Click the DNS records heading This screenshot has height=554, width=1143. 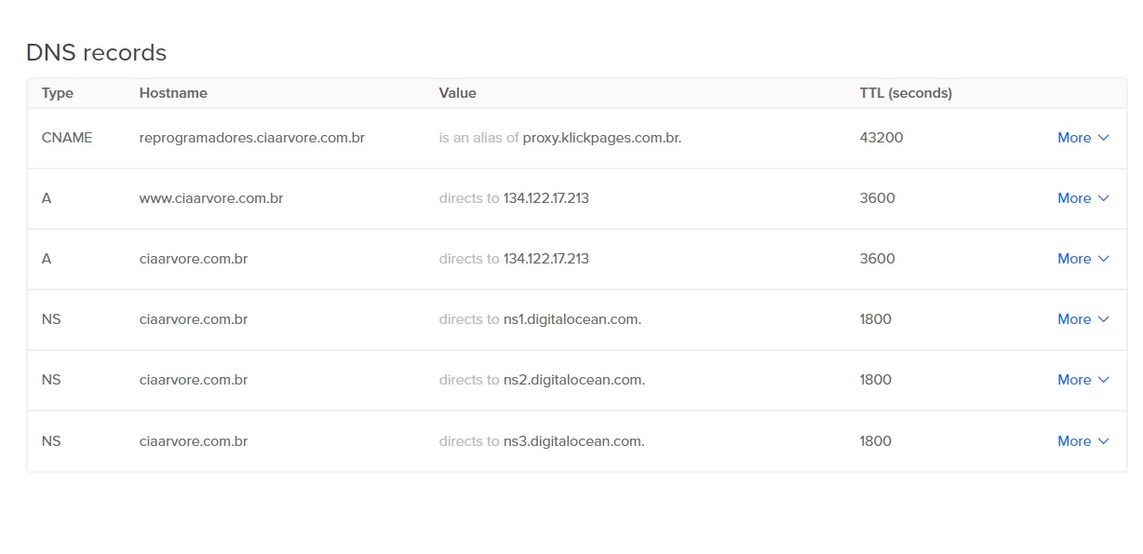coord(97,53)
